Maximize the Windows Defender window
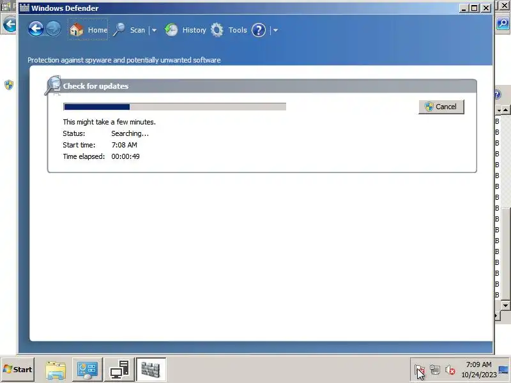 coord(475,8)
